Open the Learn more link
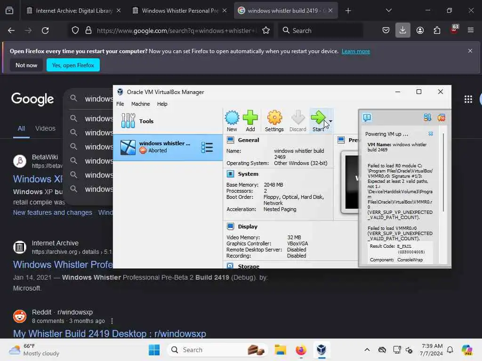482x361 pixels. 356,51
